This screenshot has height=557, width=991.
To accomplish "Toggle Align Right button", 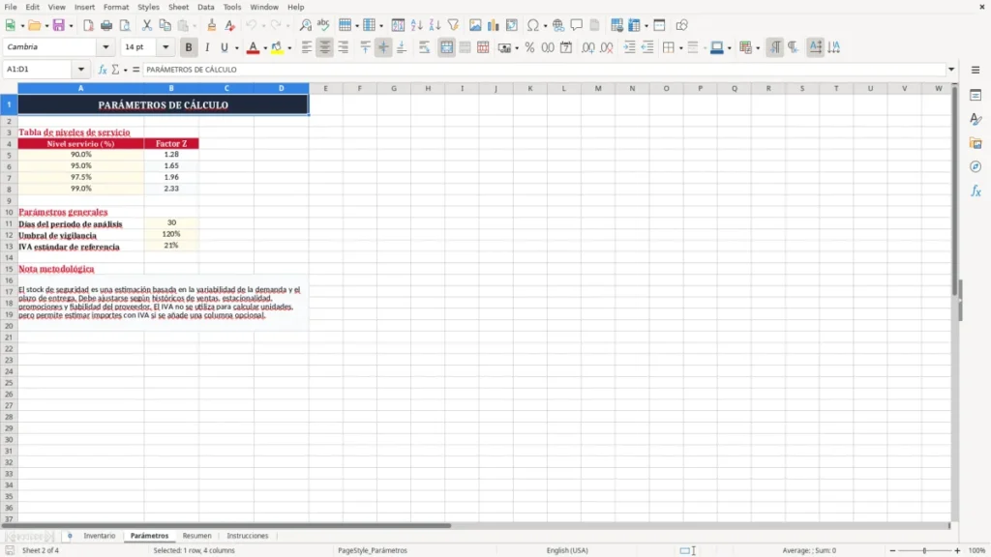I will [x=344, y=47].
